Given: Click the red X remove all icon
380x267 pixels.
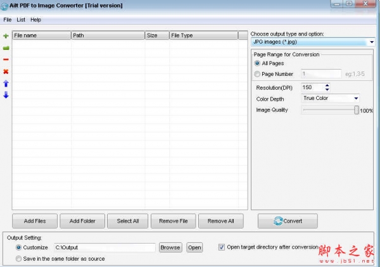Looking at the screenshot, I should pyautogui.click(x=6, y=71).
